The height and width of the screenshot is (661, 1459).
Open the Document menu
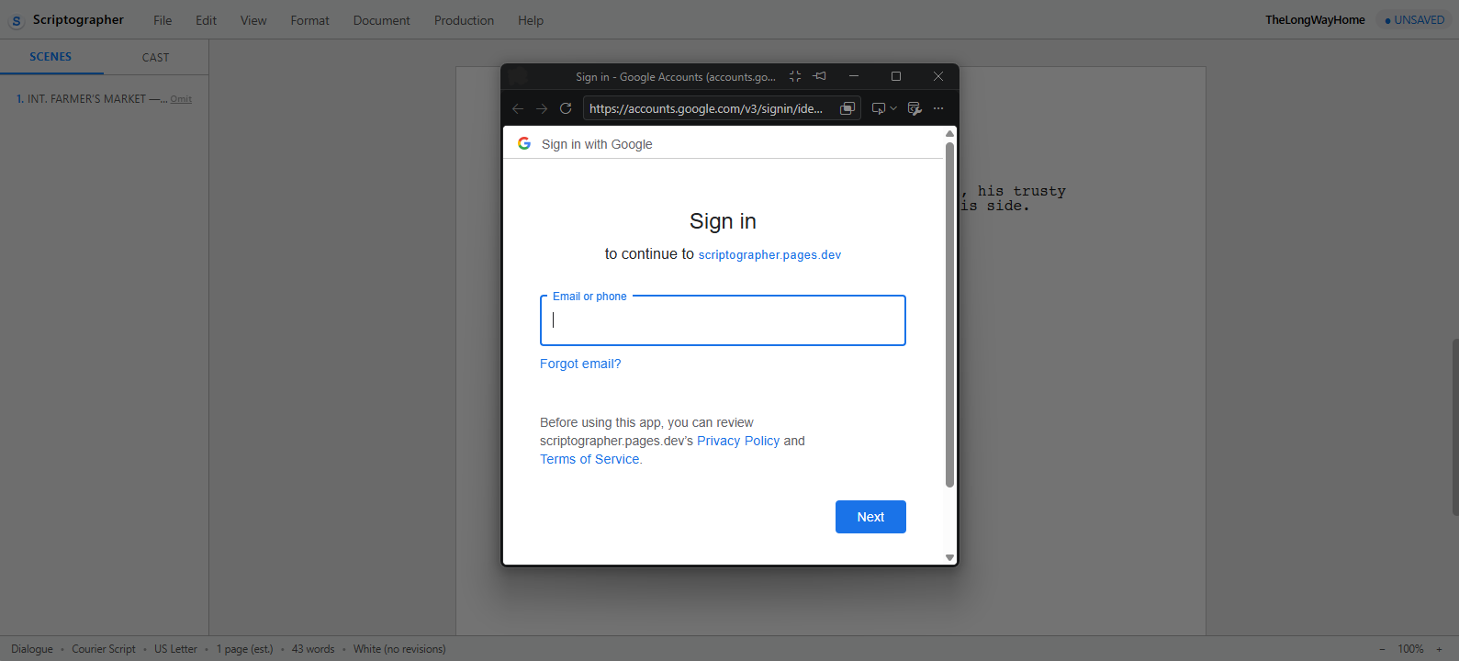381,20
